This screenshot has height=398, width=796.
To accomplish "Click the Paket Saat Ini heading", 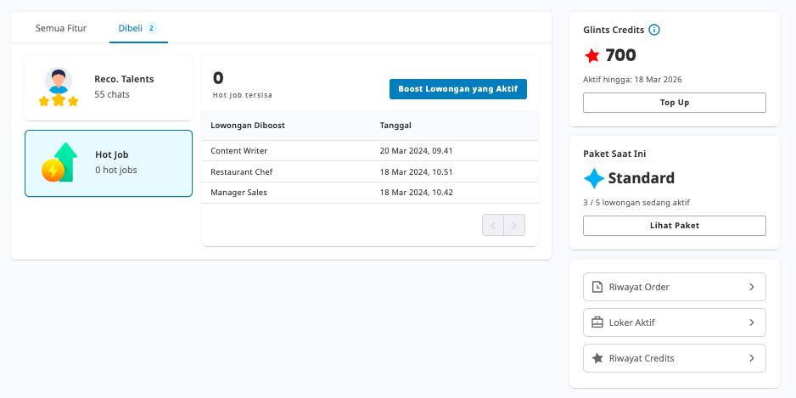I will tap(614, 154).
